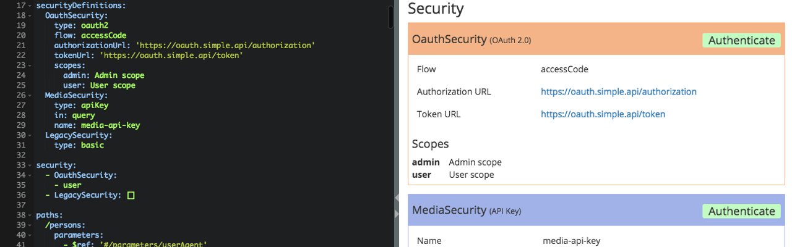Click '- user' on line 35
The image size is (792, 247).
point(68,186)
